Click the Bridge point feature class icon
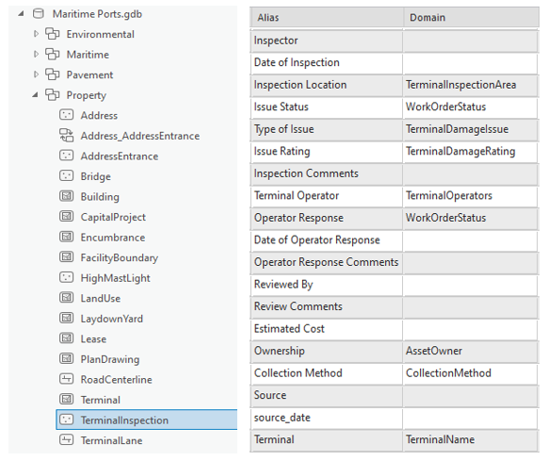 coord(67,175)
